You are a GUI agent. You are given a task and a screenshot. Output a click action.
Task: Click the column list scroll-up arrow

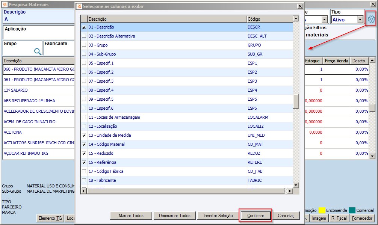[296, 18]
